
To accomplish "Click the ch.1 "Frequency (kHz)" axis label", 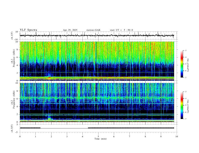I will 14,58.
